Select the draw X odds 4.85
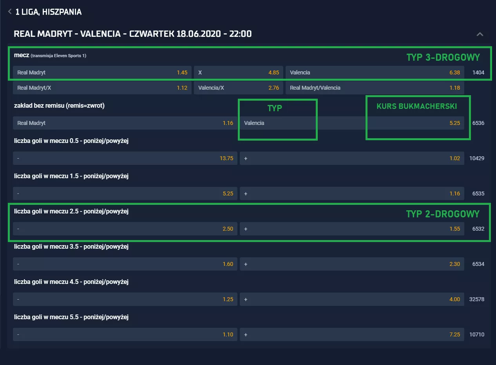Image resolution: width=496 pixels, height=365 pixels. [238, 72]
